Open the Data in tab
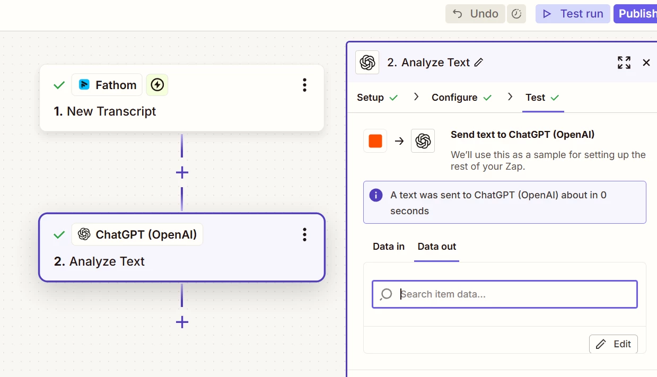The width and height of the screenshot is (657, 377). tap(389, 247)
